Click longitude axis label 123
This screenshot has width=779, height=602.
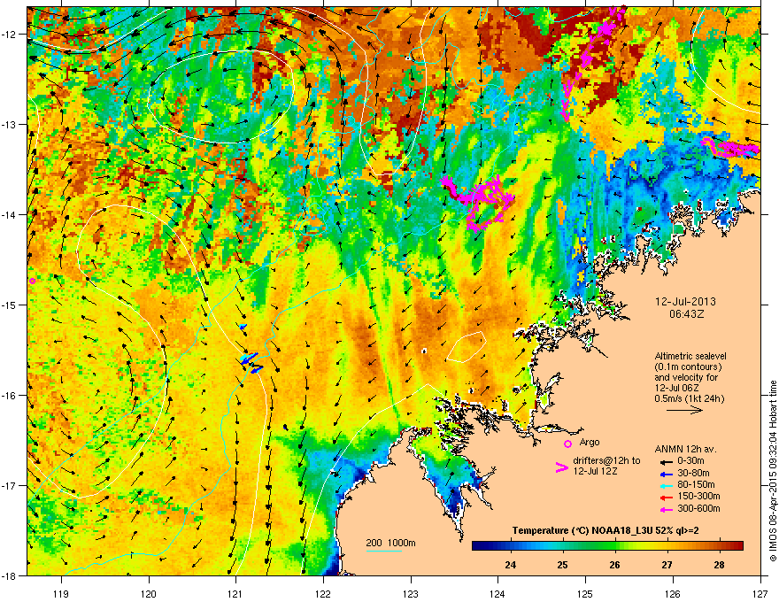pyautogui.click(x=411, y=593)
